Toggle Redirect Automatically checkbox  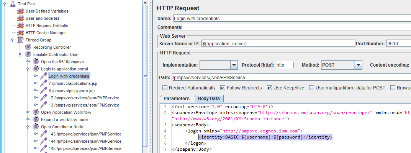click(x=165, y=88)
